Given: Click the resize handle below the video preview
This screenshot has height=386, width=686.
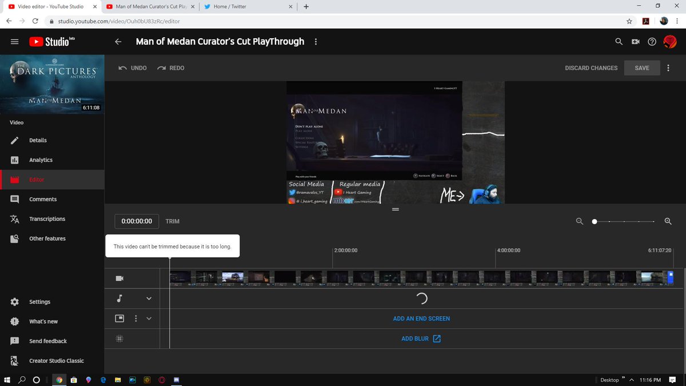Looking at the screenshot, I should (x=395, y=209).
